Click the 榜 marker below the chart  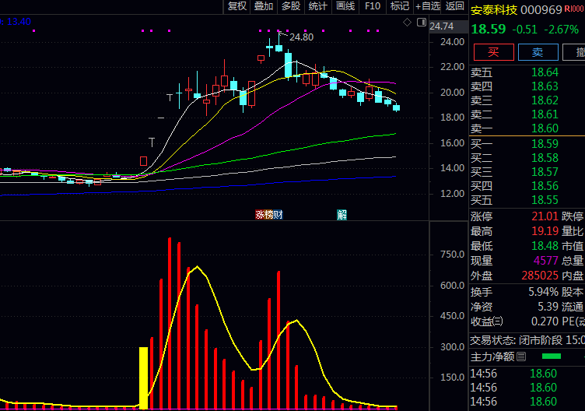pyautogui.click(x=268, y=215)
